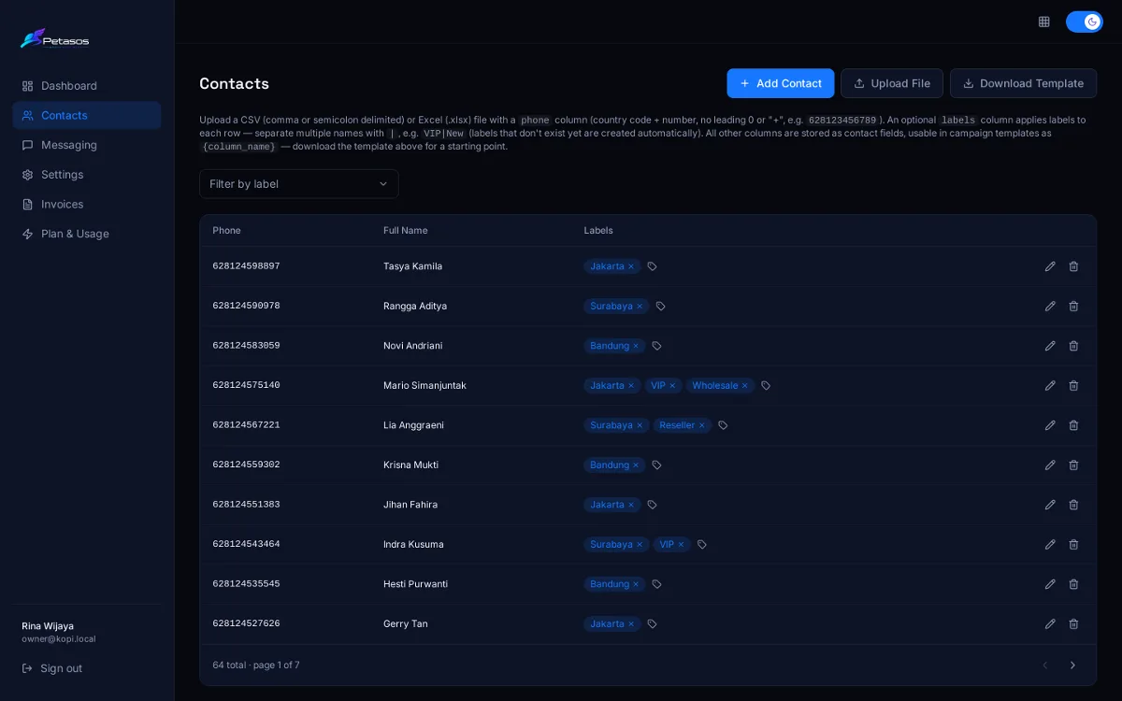Toggle the dark mode switch
1122x701 pixels.
point(1085,21)
